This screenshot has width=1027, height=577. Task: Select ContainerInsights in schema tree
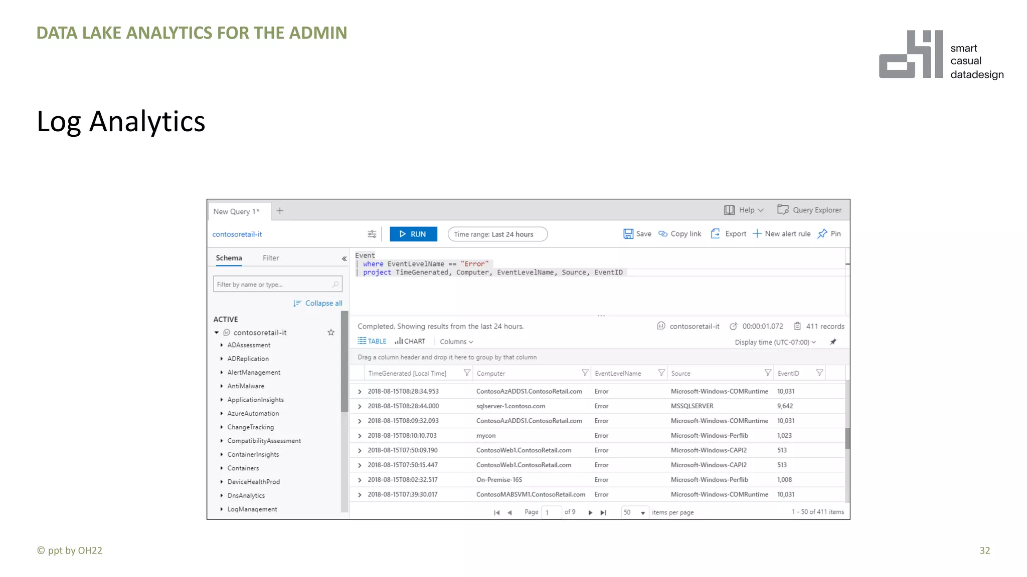tap(253, 454)
